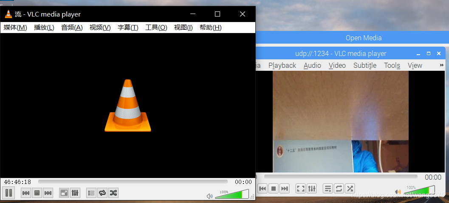Open Subtitle menu in udp://:1234 VLC window
This screenshot has height=203, width=449.
[365, 65]
